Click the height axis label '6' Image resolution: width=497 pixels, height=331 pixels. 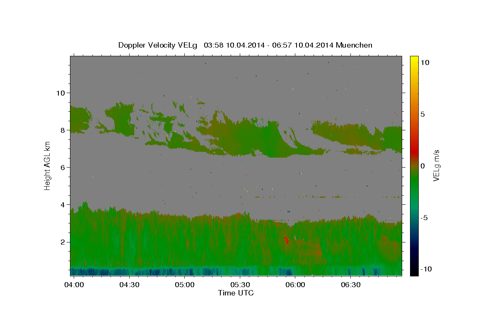pyautogui.click(x=63, y=167)
